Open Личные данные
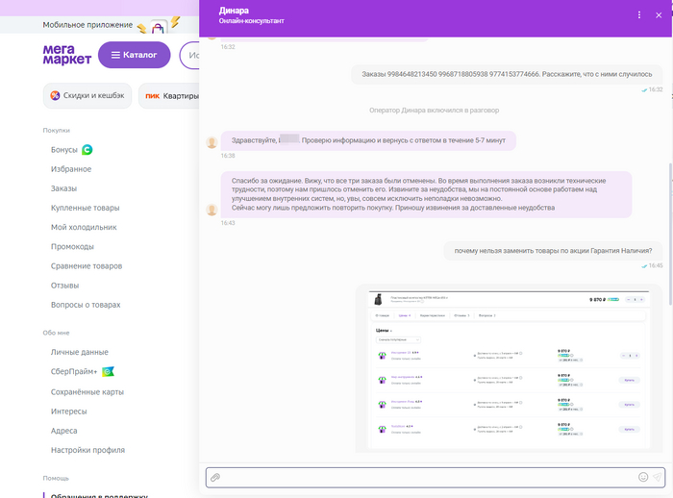Screen dimensions: 673x498 (x=80, y=352)
